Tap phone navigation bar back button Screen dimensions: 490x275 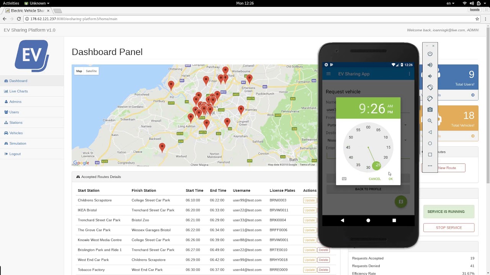(x=342, y=220)
